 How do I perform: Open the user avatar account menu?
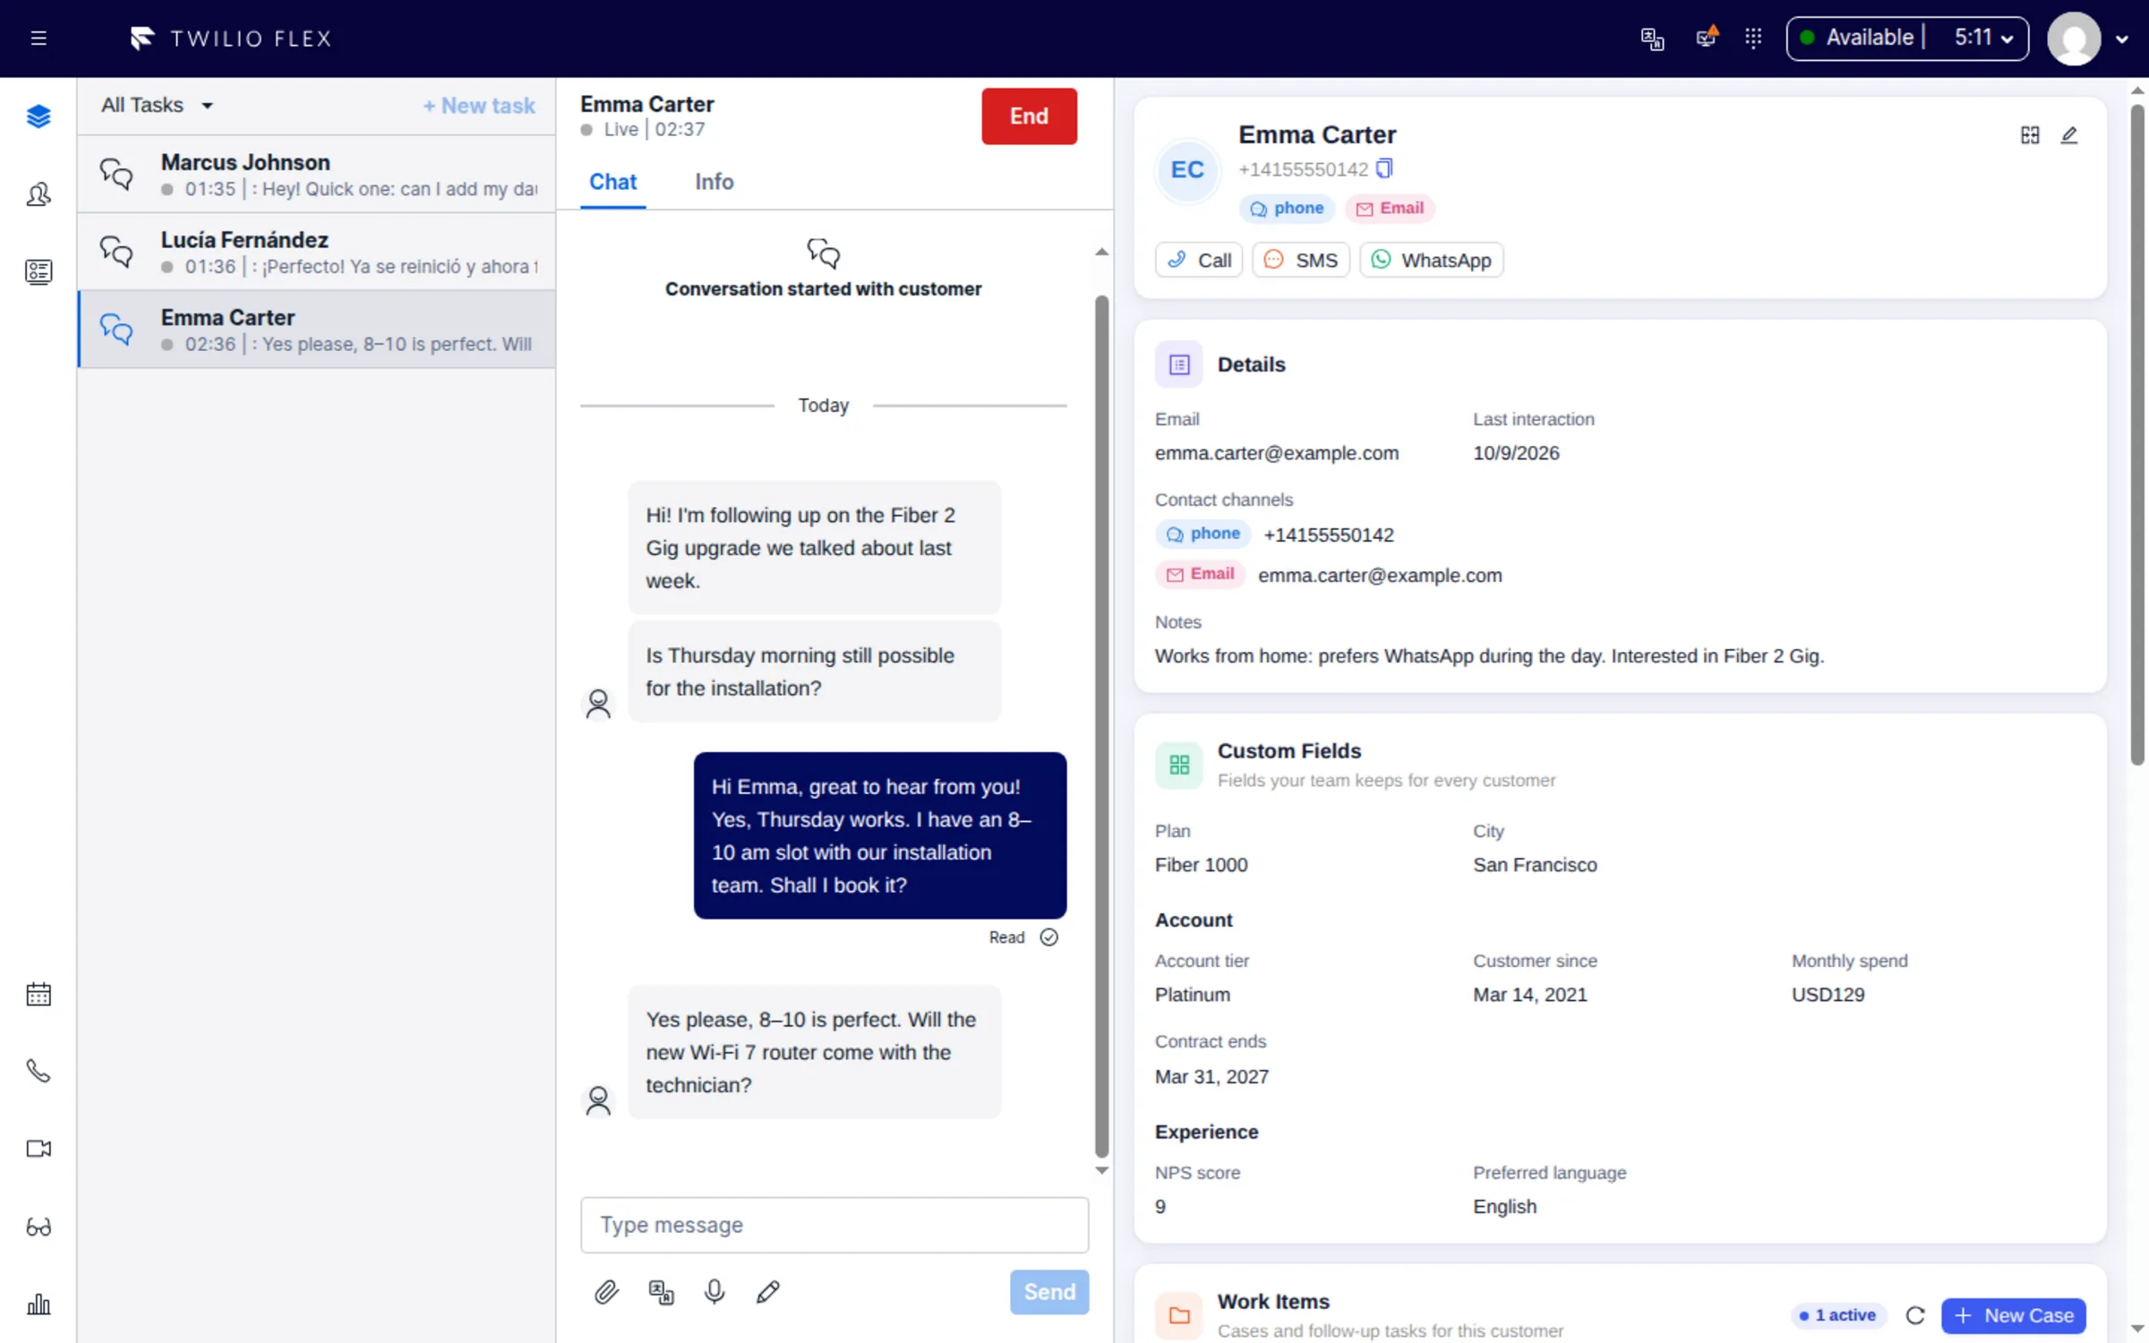[2087, 38]
